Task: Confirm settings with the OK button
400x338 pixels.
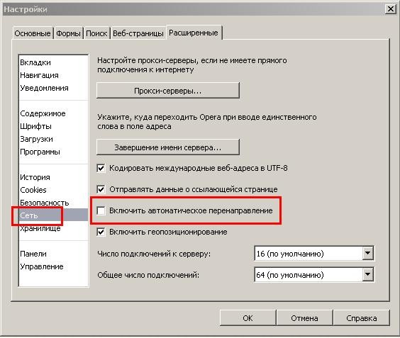Action: 248,318
